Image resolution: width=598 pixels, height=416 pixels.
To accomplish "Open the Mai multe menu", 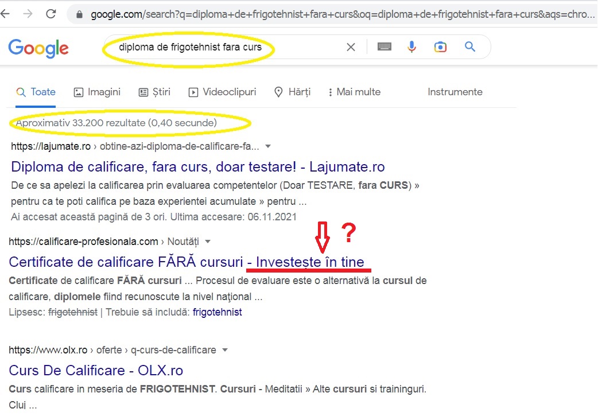I will coord(354,92).
